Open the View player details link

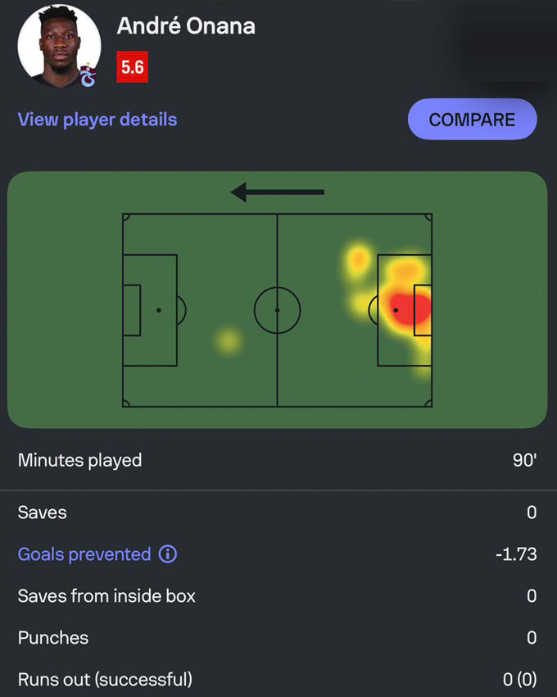97,120
